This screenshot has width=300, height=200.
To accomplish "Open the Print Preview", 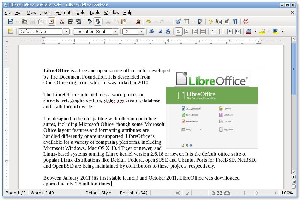I will (x=78, y=21).
